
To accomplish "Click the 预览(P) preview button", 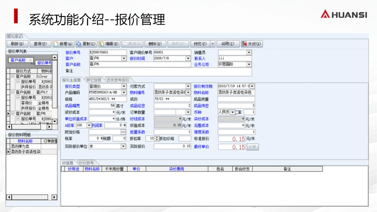I will [200, 44].
